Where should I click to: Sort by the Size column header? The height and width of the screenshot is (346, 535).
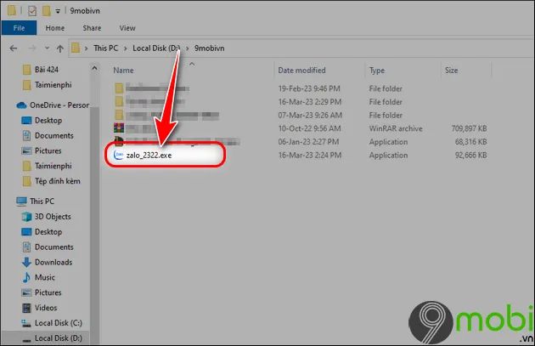[x=451, y=71]
